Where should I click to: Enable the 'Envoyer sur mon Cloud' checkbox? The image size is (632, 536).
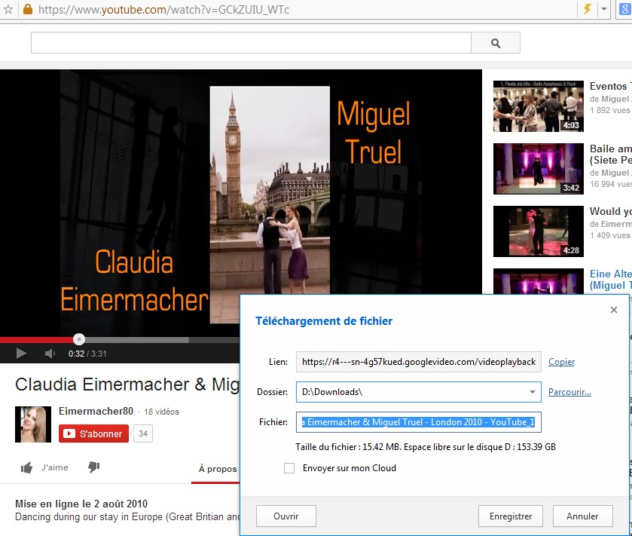coord(289,468)
